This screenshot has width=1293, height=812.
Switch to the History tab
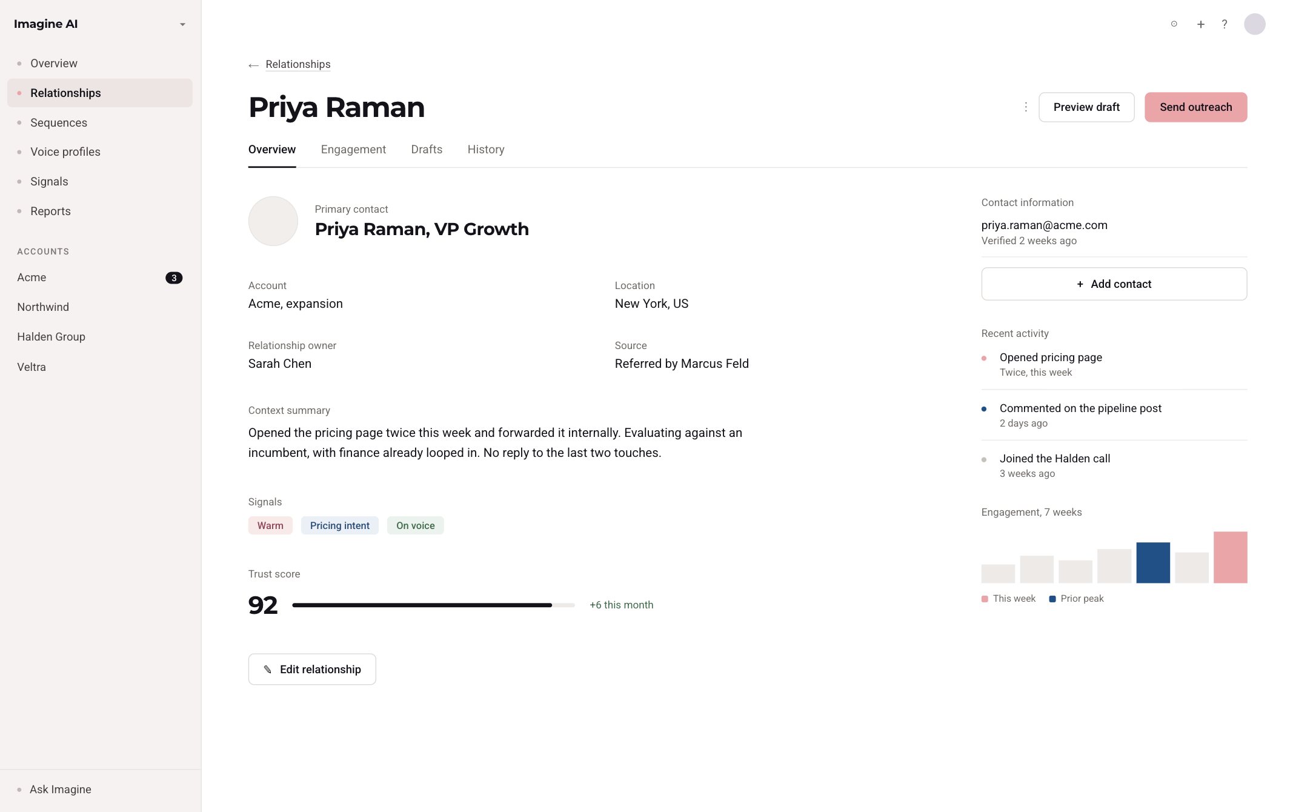click(x=486, y=150)
